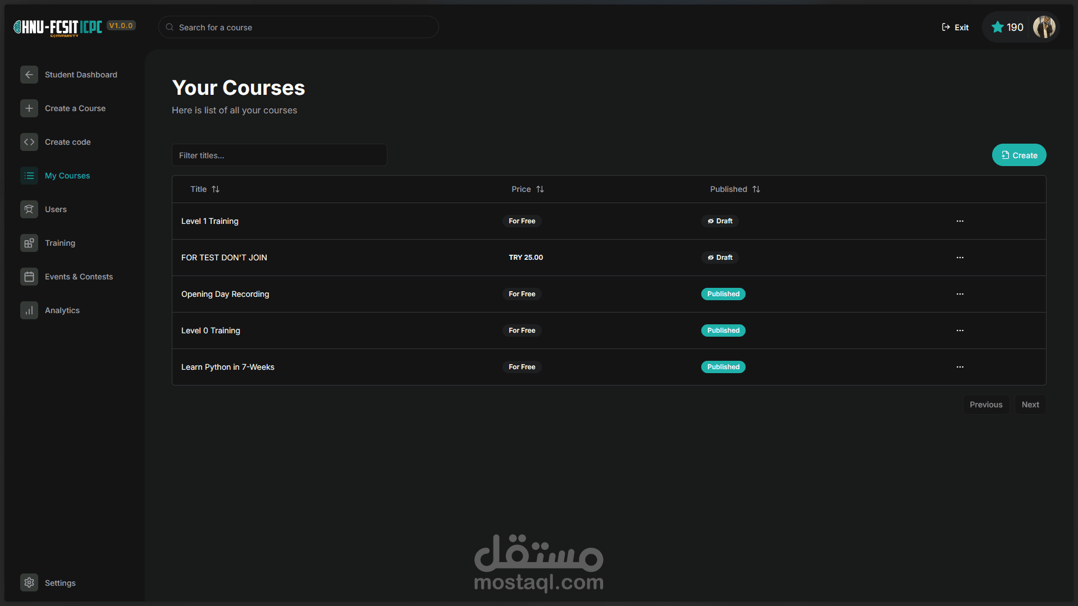Viewport: 1078px width, 606px height.
Task: Click Learn Python in 7-Weeks title
Action: (x=228, y=367)
